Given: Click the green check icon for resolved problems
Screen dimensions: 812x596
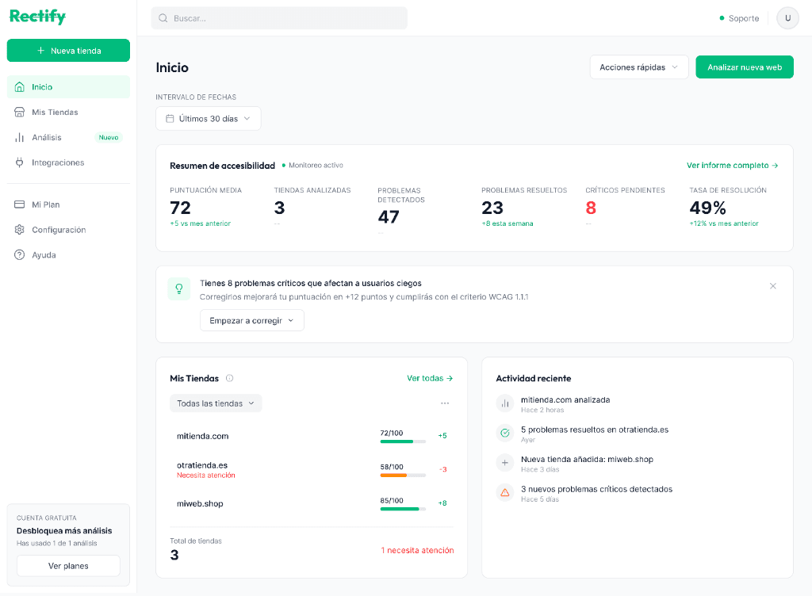Looking at the screenshot, I should (506, 433).
